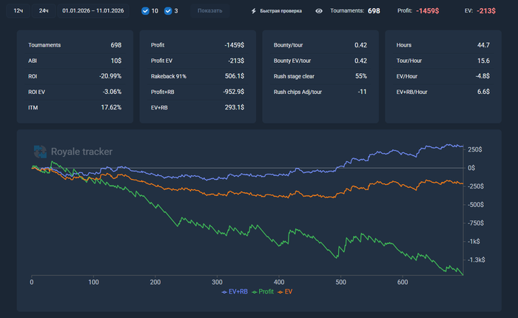Toggle the orange EV legend marker
This screenshot has height=318, width=518.
tap(280, 292)
